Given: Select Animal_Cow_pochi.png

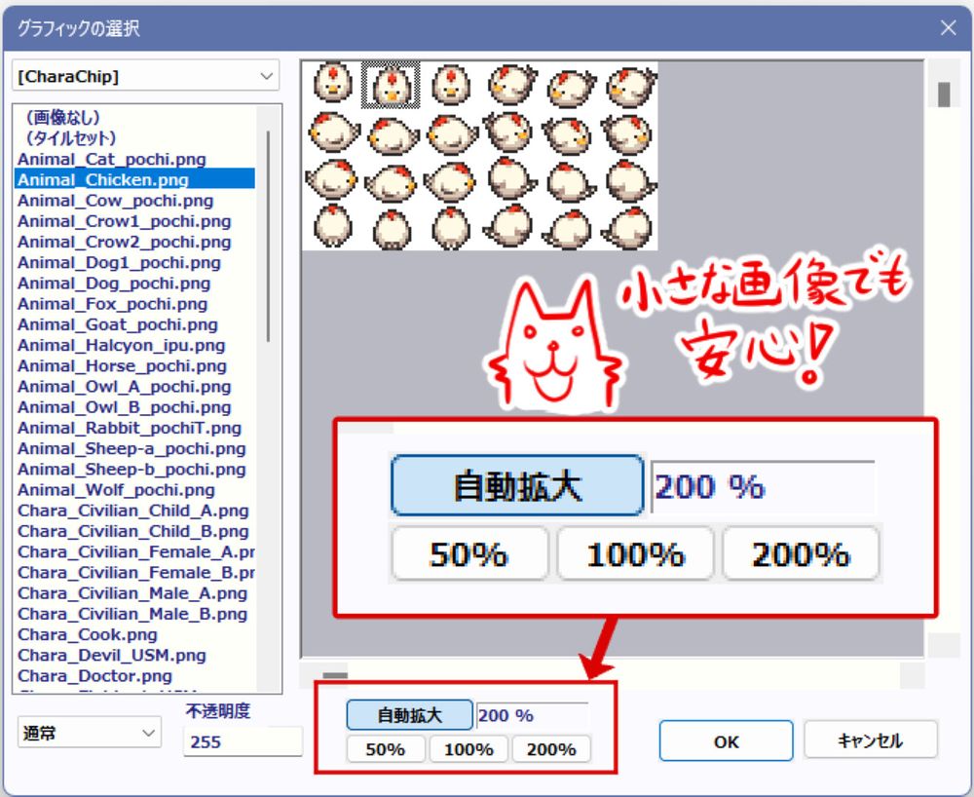Looking at the screenshot, I should tap(134, 201).
